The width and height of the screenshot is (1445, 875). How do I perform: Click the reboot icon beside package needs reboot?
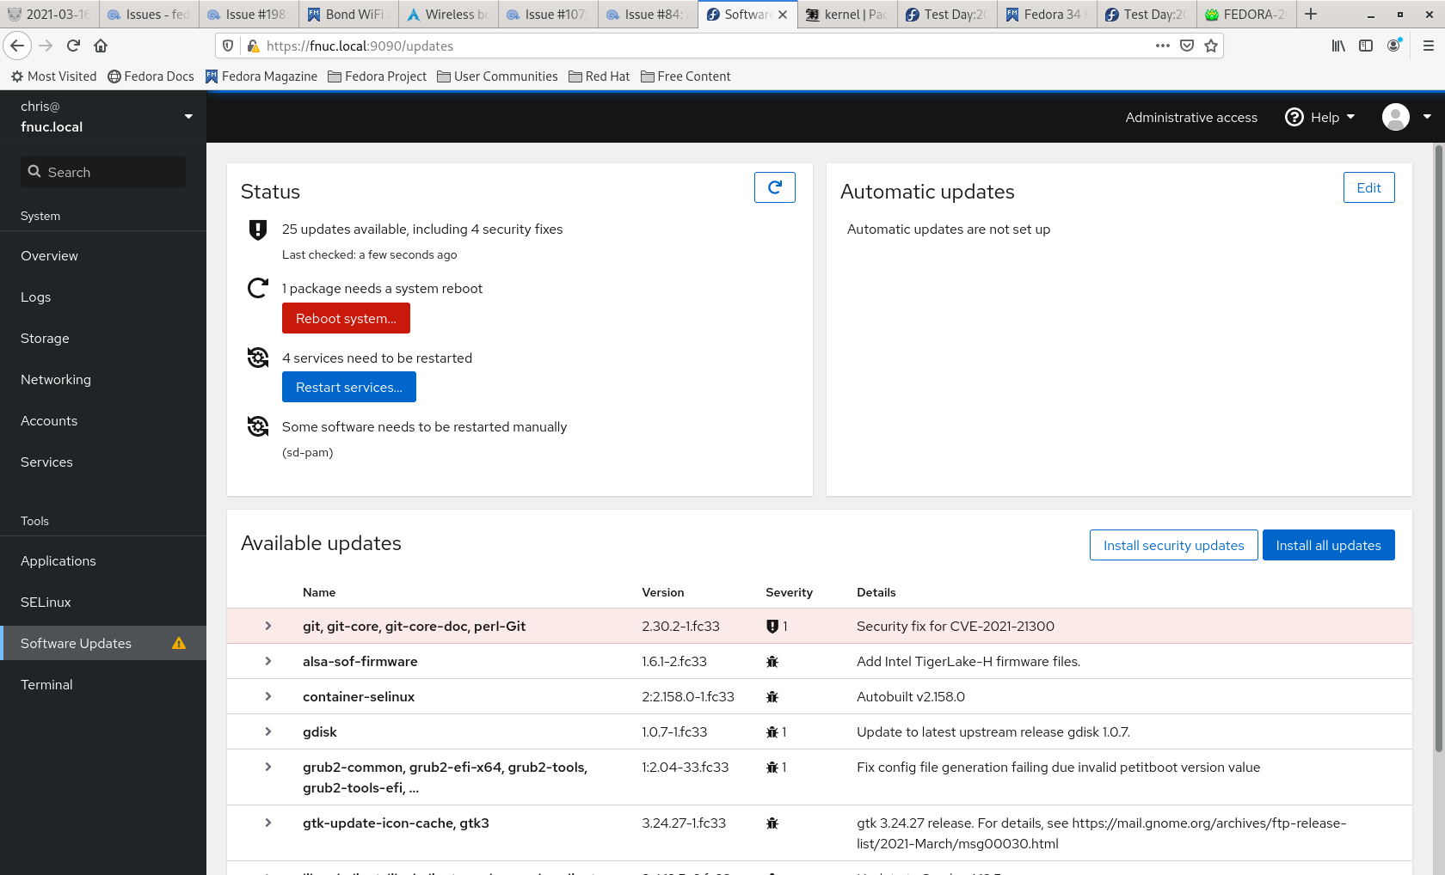(258, 288)
